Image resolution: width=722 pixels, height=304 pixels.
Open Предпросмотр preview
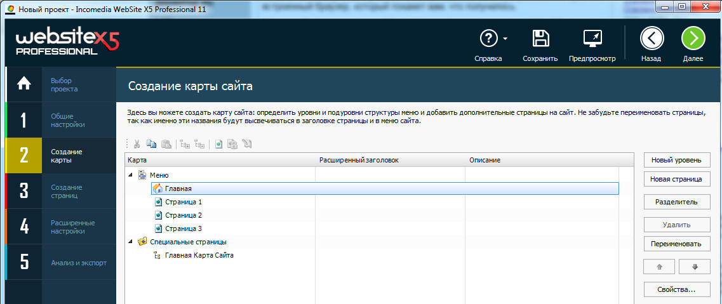pyautogui.click(x=592, y=39)
